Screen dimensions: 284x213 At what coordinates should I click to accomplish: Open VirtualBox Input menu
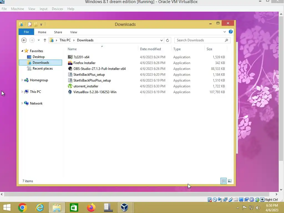point(44,9)
